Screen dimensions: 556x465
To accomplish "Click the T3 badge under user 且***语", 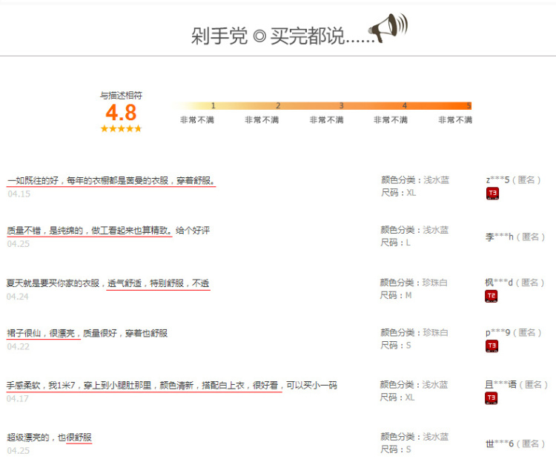I will [x=492, y=398].
